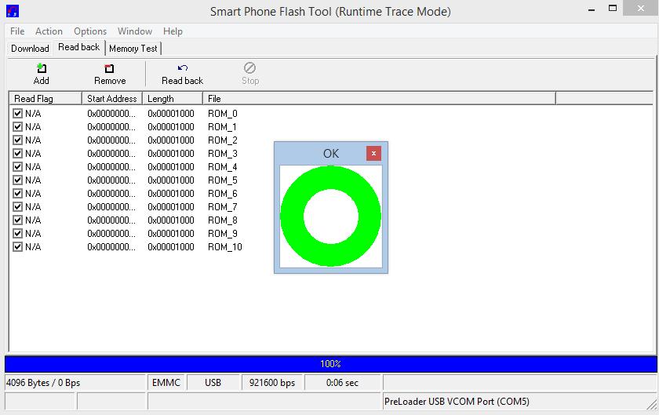
Task: Click the 0:06 sec elapsed time
Action: [342, 383]
